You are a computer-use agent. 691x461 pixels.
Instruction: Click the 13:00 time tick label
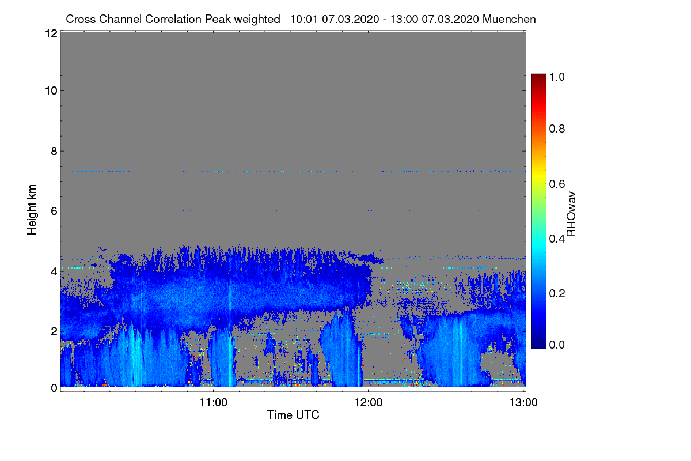523,403
